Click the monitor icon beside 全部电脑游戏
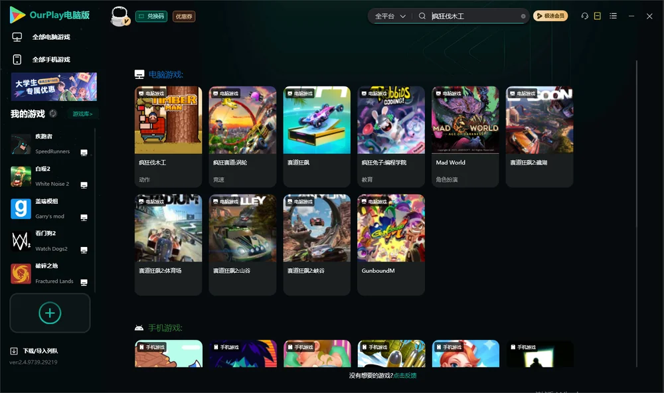This screenshot has height=393, width=664. 17,37
